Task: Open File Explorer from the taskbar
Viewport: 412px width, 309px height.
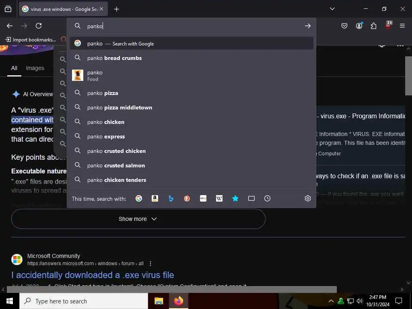Action: (x=159, y=301)
